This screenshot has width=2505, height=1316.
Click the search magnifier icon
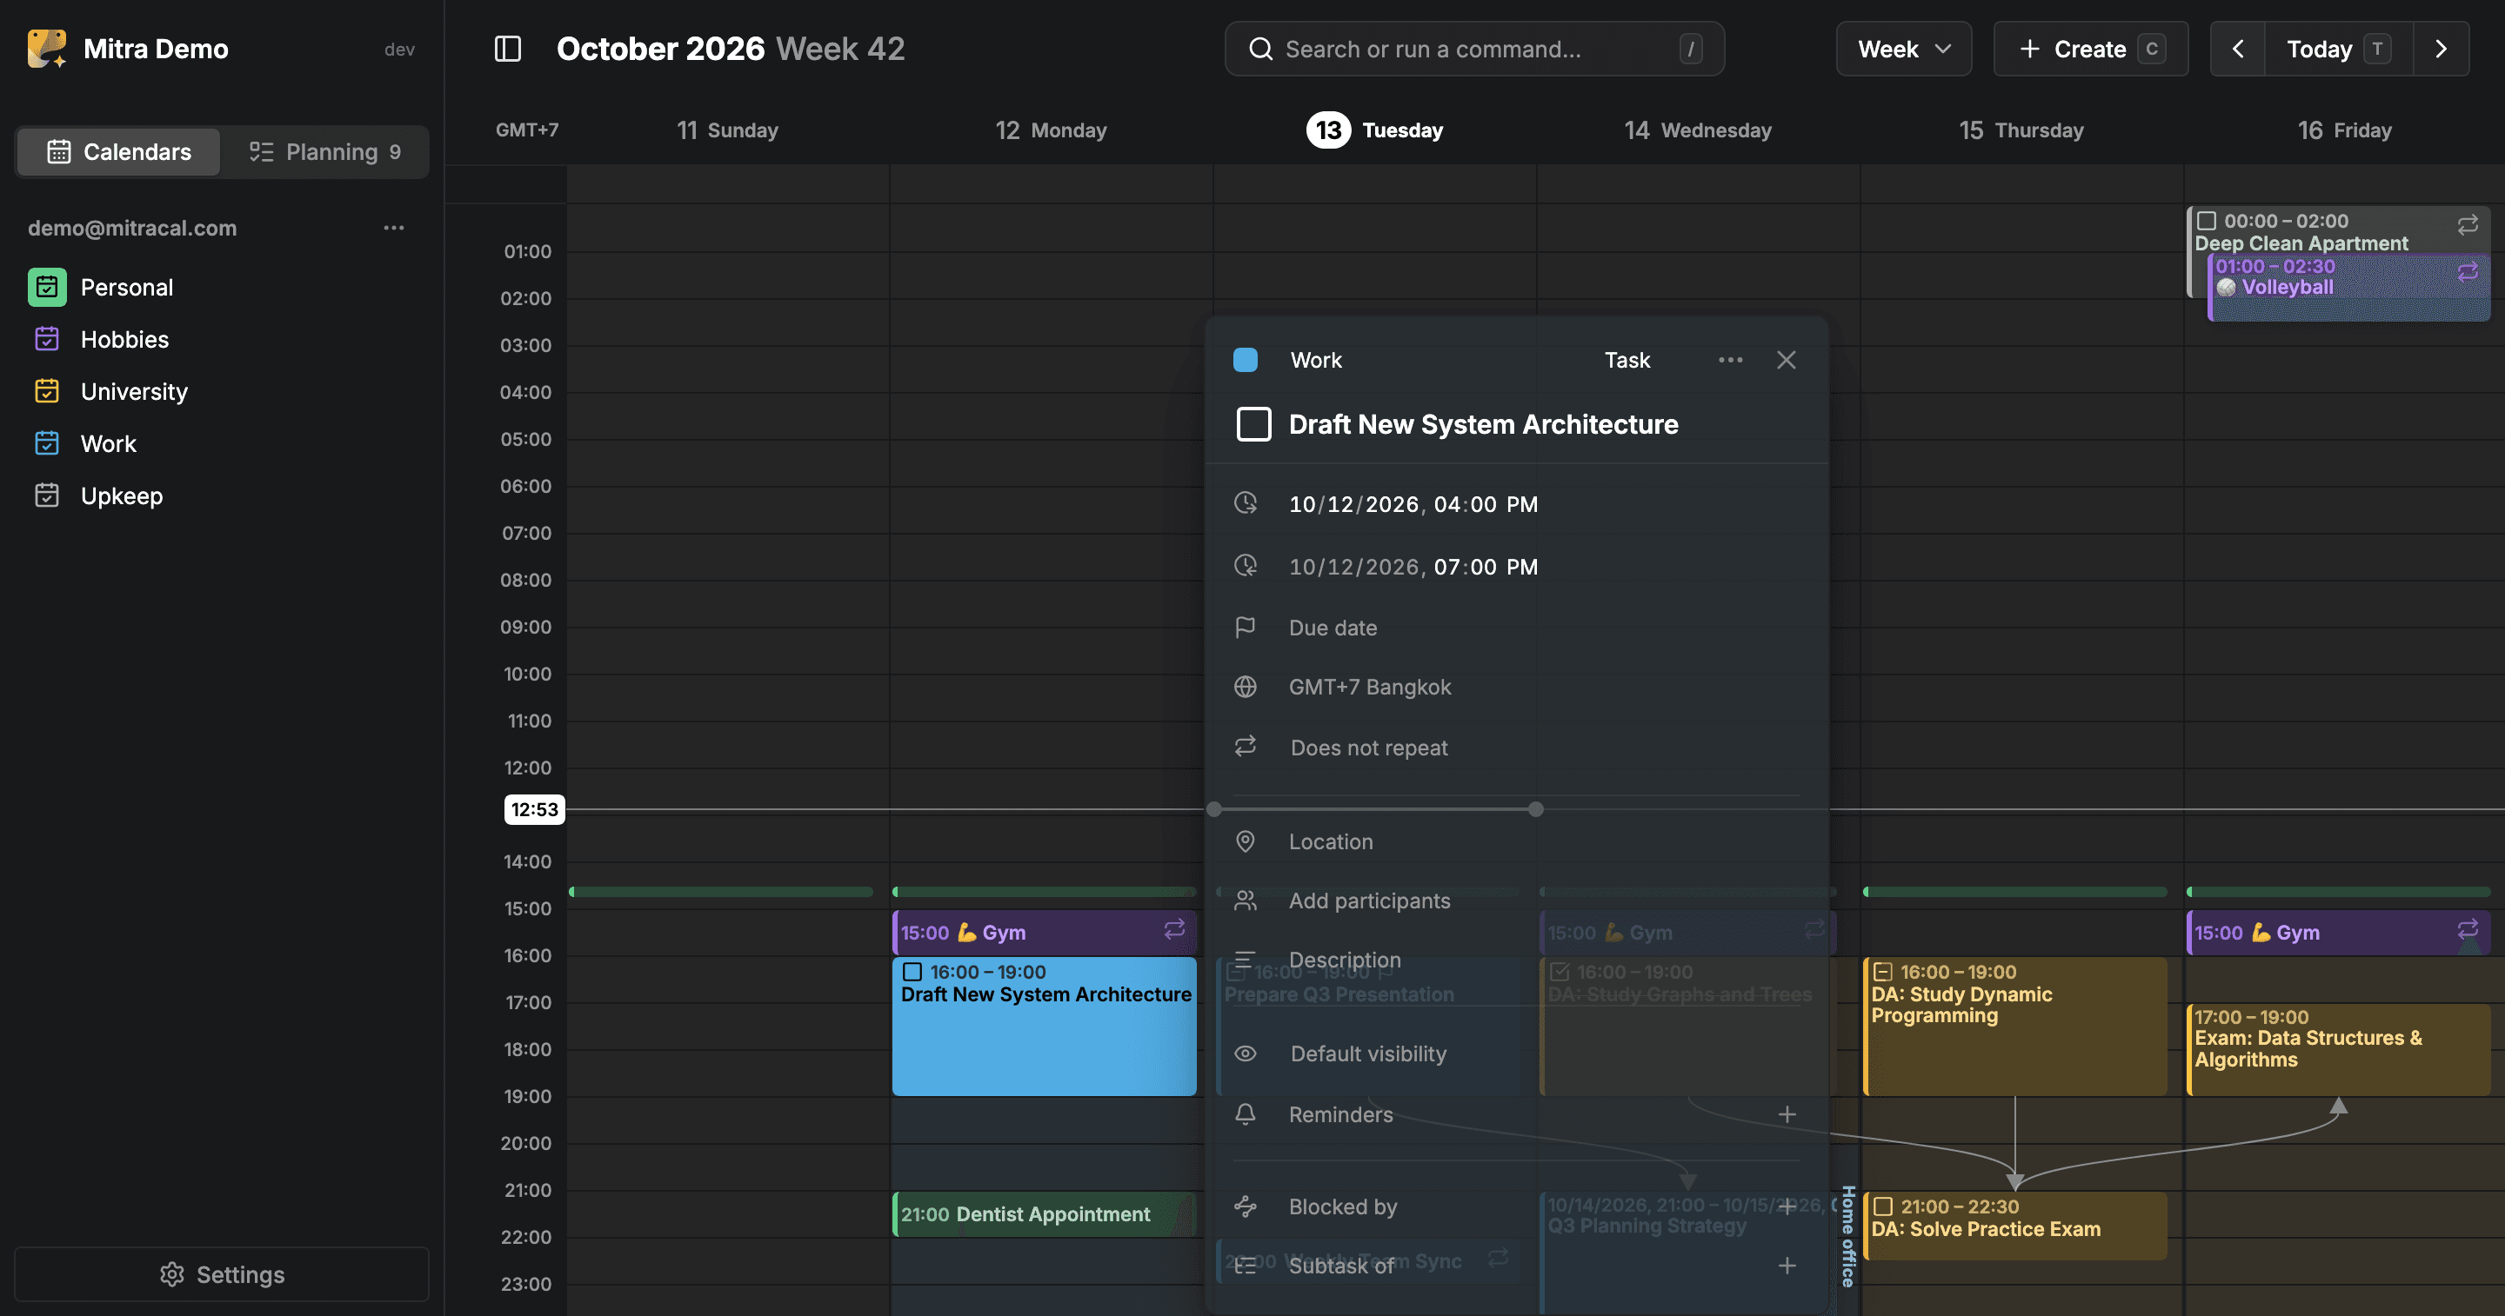pyautogui.click(x=1260, y=49)
